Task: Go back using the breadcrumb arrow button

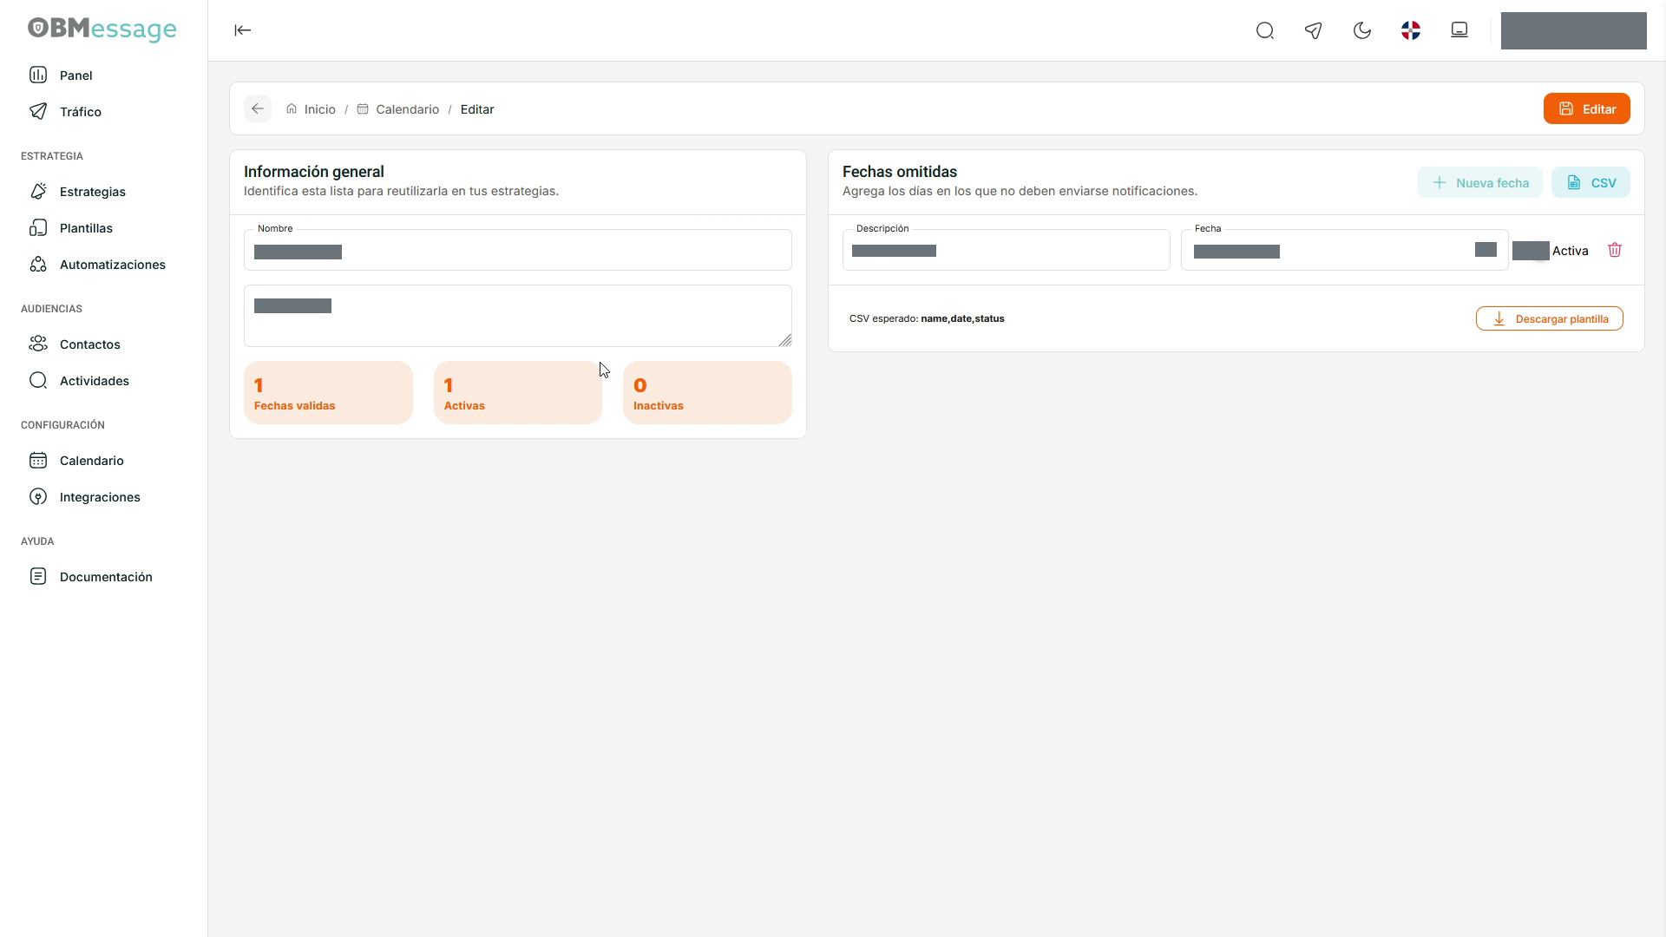Action: [x=258, y=108]
